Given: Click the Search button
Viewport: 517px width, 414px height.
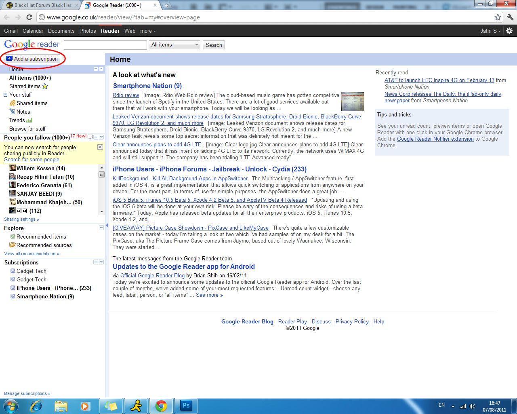Looking at the screenshot, I should (x=214, y=45).
